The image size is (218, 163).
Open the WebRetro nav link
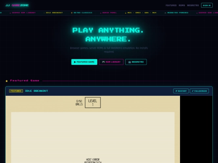click(193, 5)
